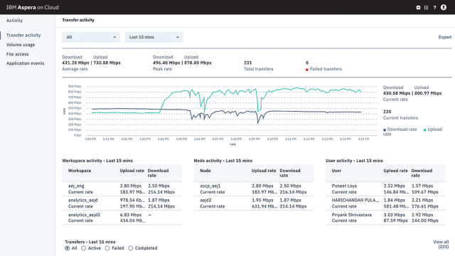Click the aej_eng workspace row
Screen dimensions: 455x256
(x=122, y=189)
